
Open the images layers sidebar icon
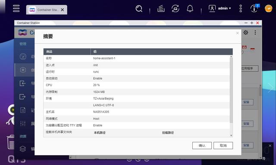point(23,149)
